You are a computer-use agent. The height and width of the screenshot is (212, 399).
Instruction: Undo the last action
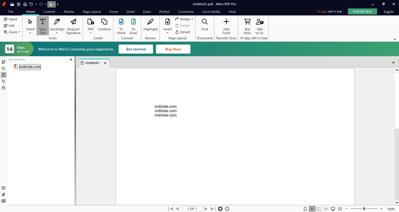click(31, 4)
